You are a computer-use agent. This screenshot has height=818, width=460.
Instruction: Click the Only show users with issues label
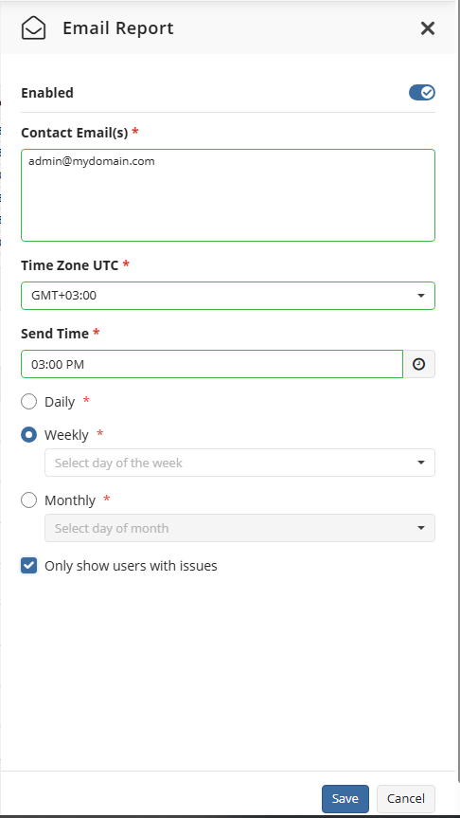[x=131, y=566]
